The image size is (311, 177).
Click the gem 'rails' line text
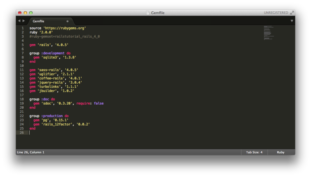[x=49, y=45]
